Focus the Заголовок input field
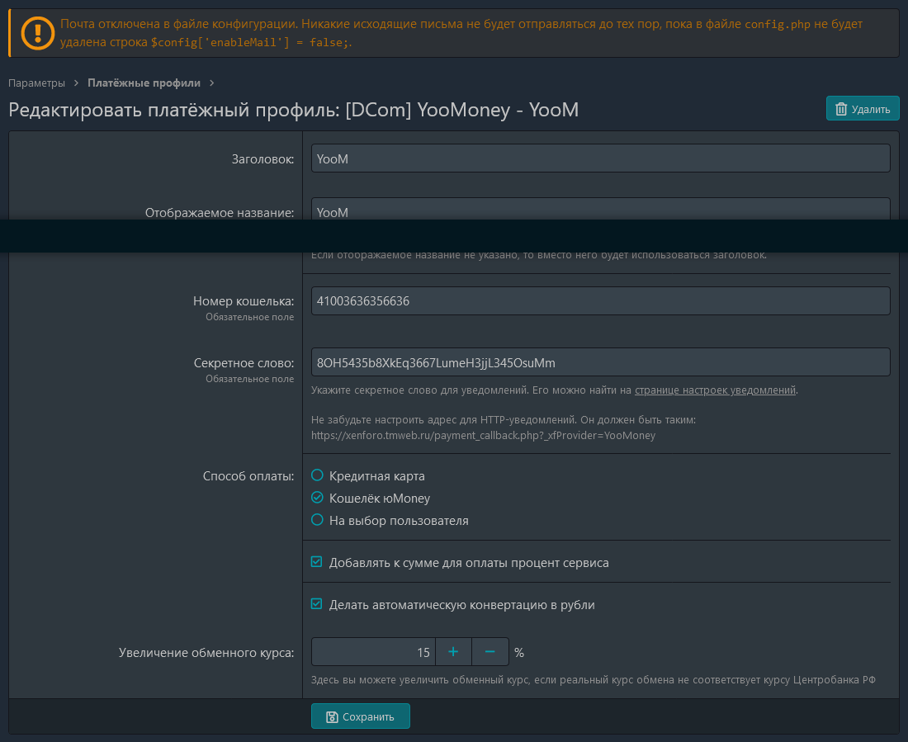 pos(600,158)
